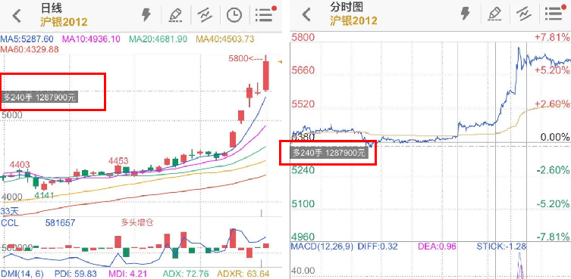The width and height of the screenshot is (571, 279).
Task: Tap the lightning icon in 分时图 header
Action: [x=466, y=14]
